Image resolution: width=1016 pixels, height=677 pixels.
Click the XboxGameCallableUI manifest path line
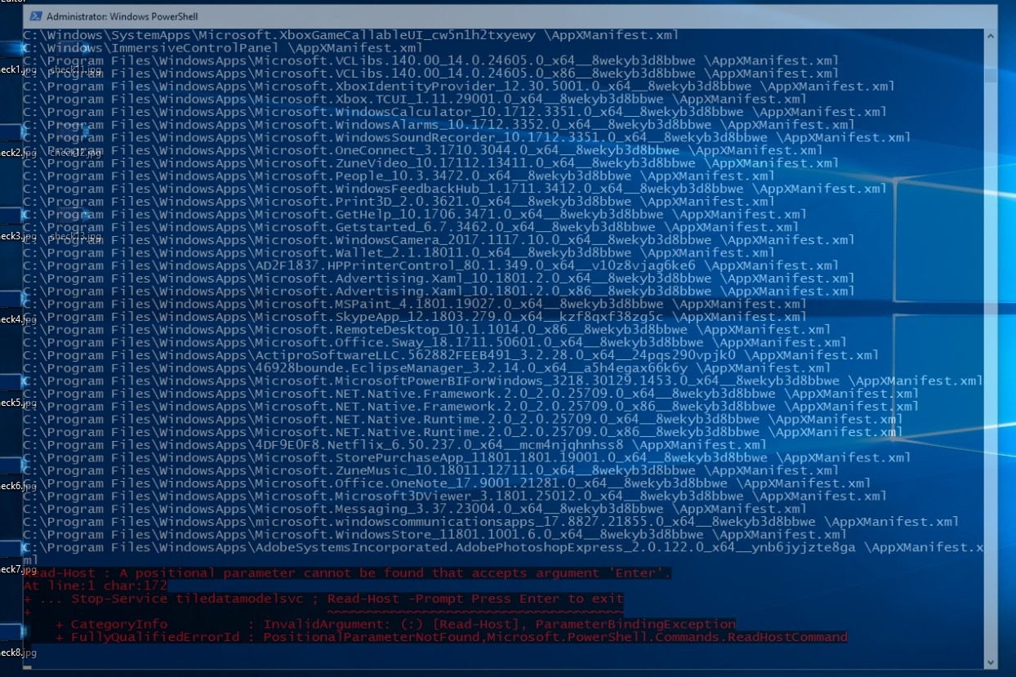350,35
